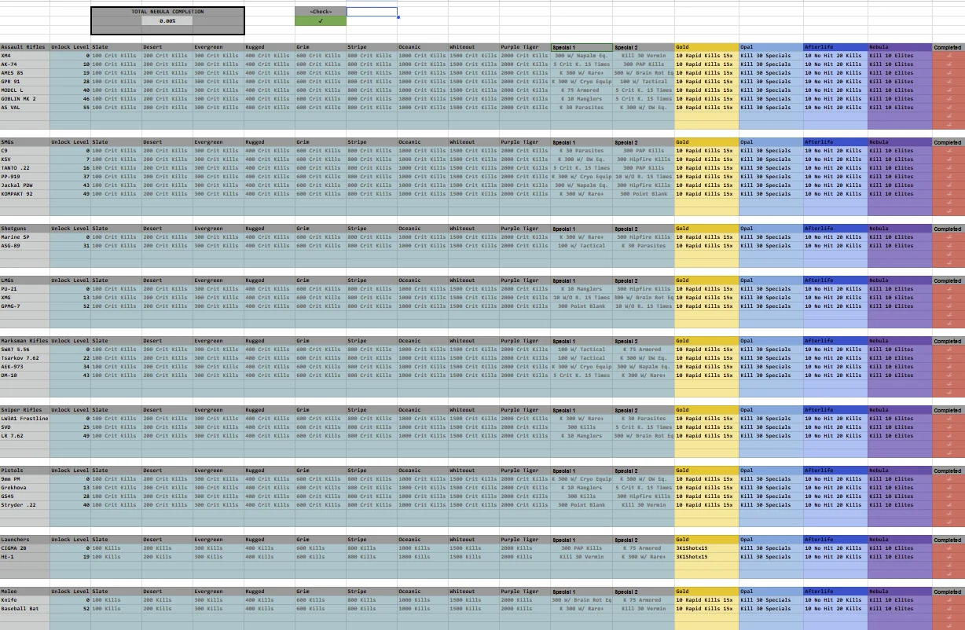Mark the Marine SP row as completed

click(948, 237)
